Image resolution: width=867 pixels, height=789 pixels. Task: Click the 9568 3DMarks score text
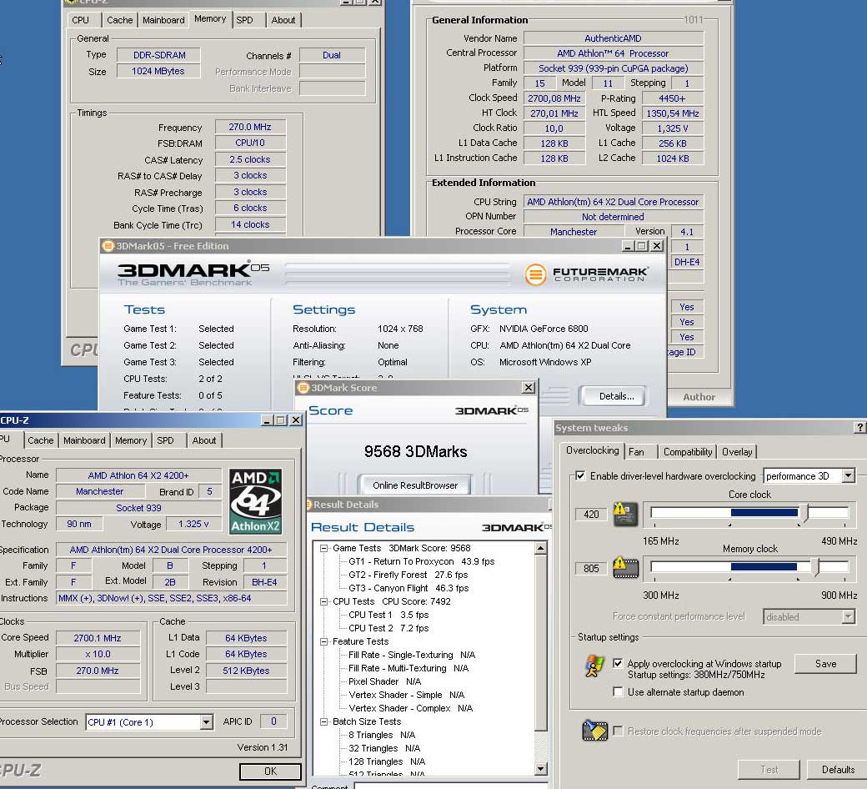pyautogui.click(x=415, y=451)
